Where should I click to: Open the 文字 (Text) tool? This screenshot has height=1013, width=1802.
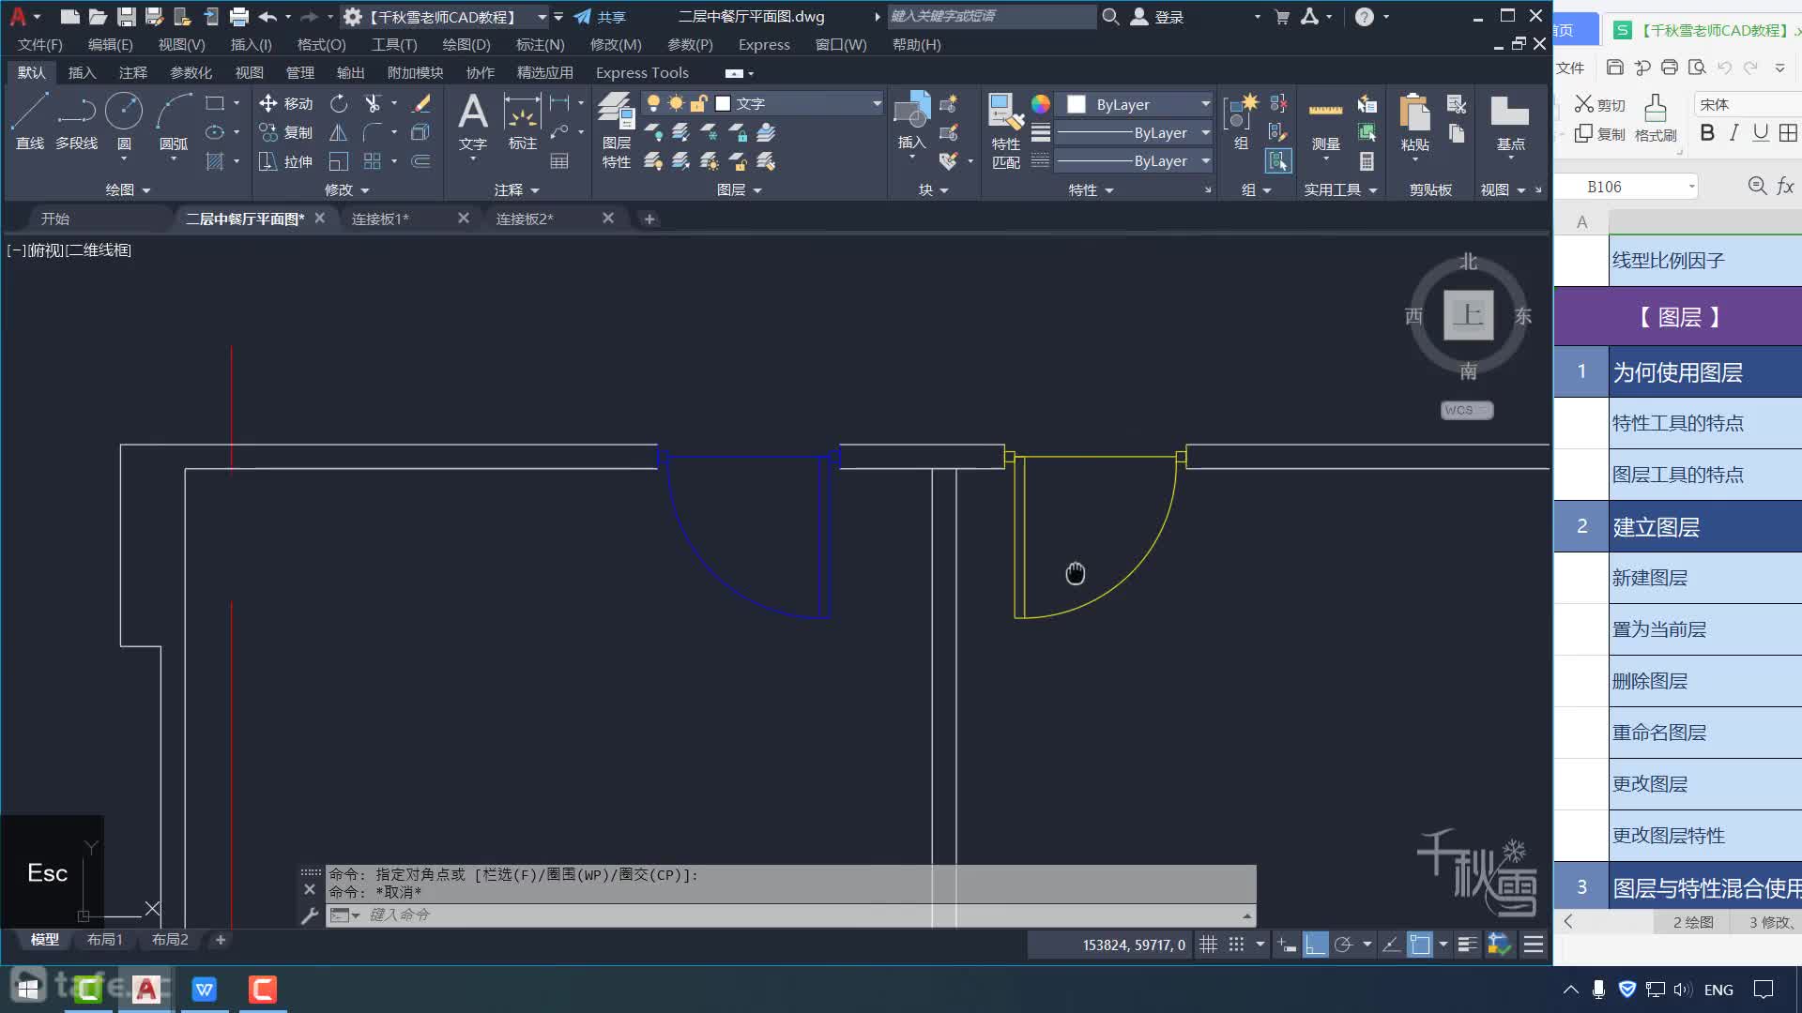(x=473, y=122)
